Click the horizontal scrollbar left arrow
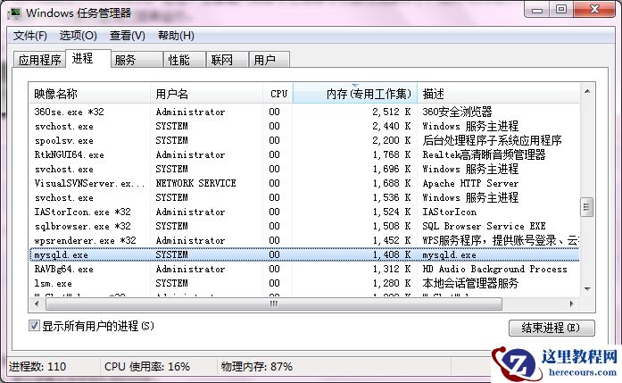 (x=37, y=304)
